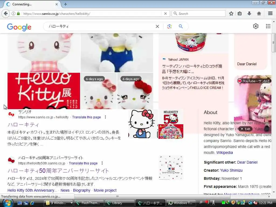Viewport: 276px width, 207px height.
Task: Switch to Library taskbar window
Action: 119,203
